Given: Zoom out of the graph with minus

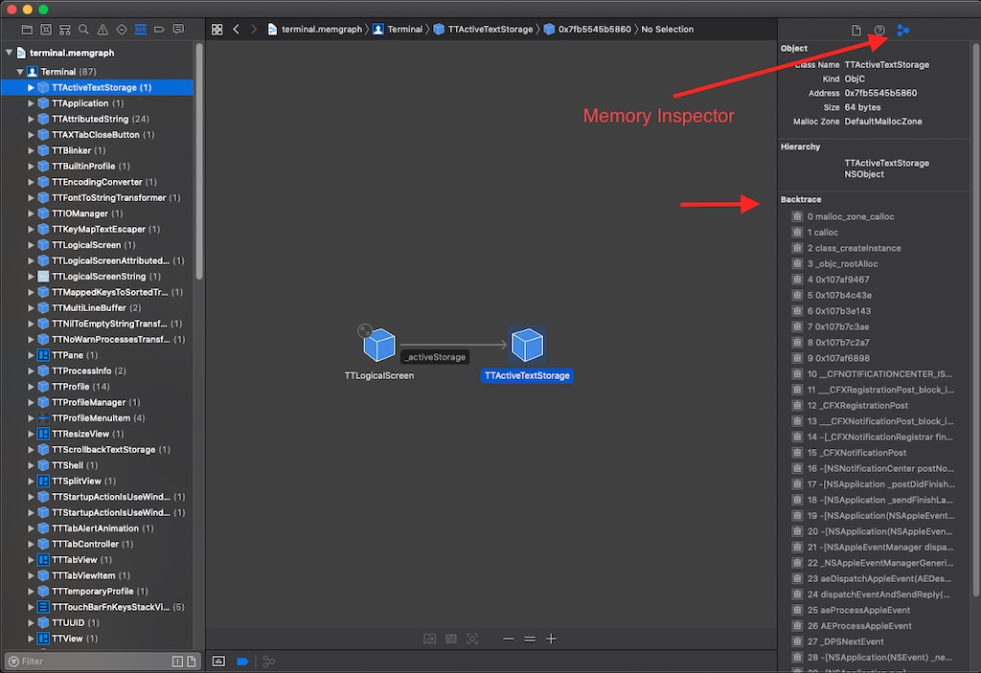Looking at the screenshot, I should [508, 639].
